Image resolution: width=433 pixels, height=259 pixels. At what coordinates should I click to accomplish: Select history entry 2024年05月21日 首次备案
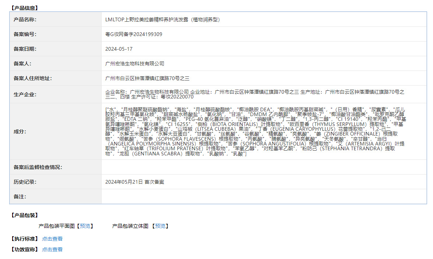(134, 182)
